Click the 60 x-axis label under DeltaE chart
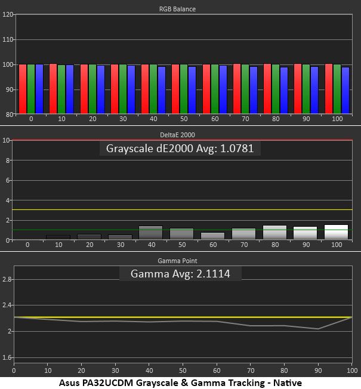 (213, 245)
